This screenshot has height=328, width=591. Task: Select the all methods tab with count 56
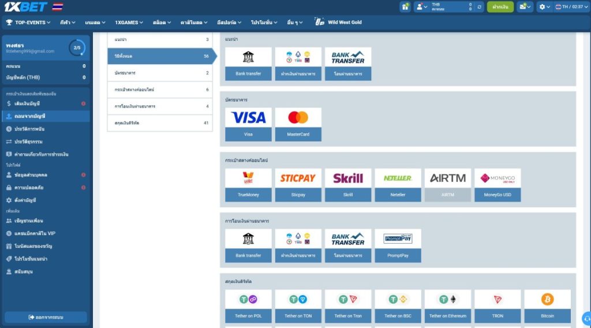click(162, 56)
